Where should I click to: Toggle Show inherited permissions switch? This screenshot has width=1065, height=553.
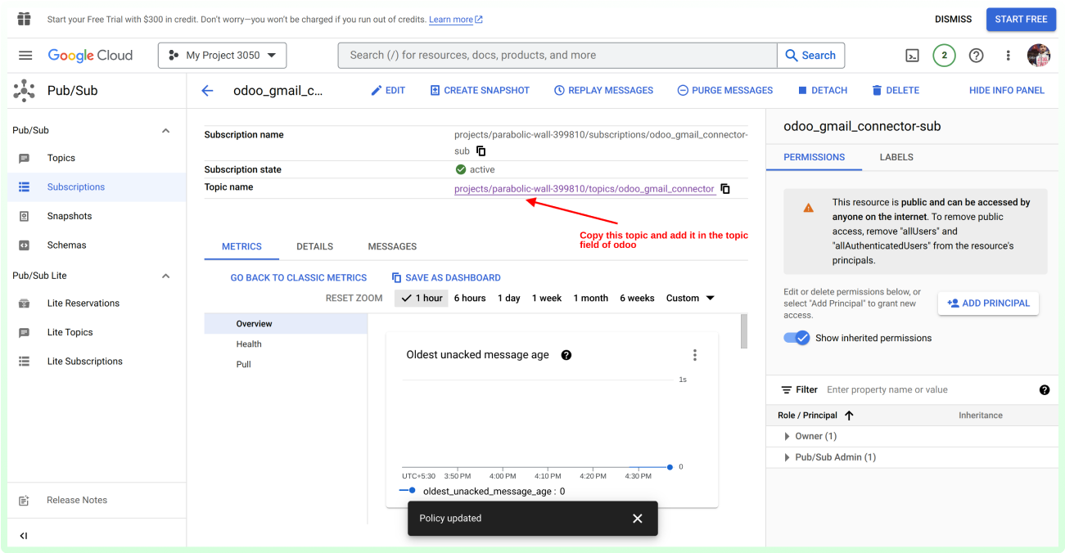tap(796, 338)
